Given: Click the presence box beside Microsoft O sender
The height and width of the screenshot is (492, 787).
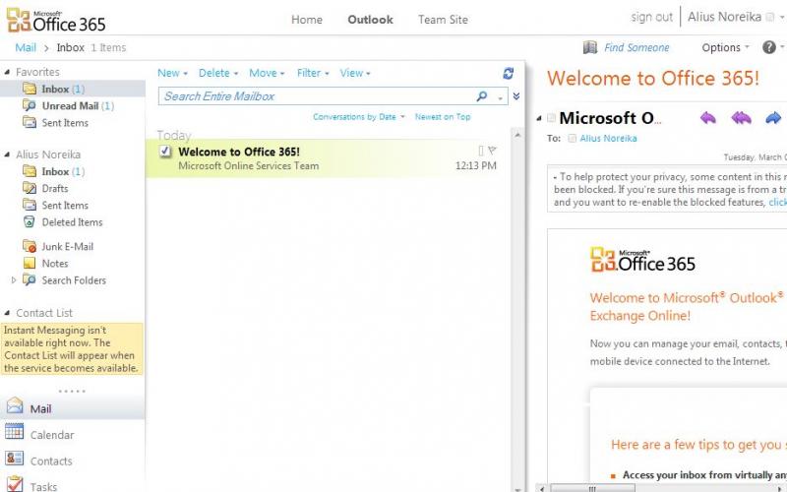Looking at the screenshot, I should (551, 118).
